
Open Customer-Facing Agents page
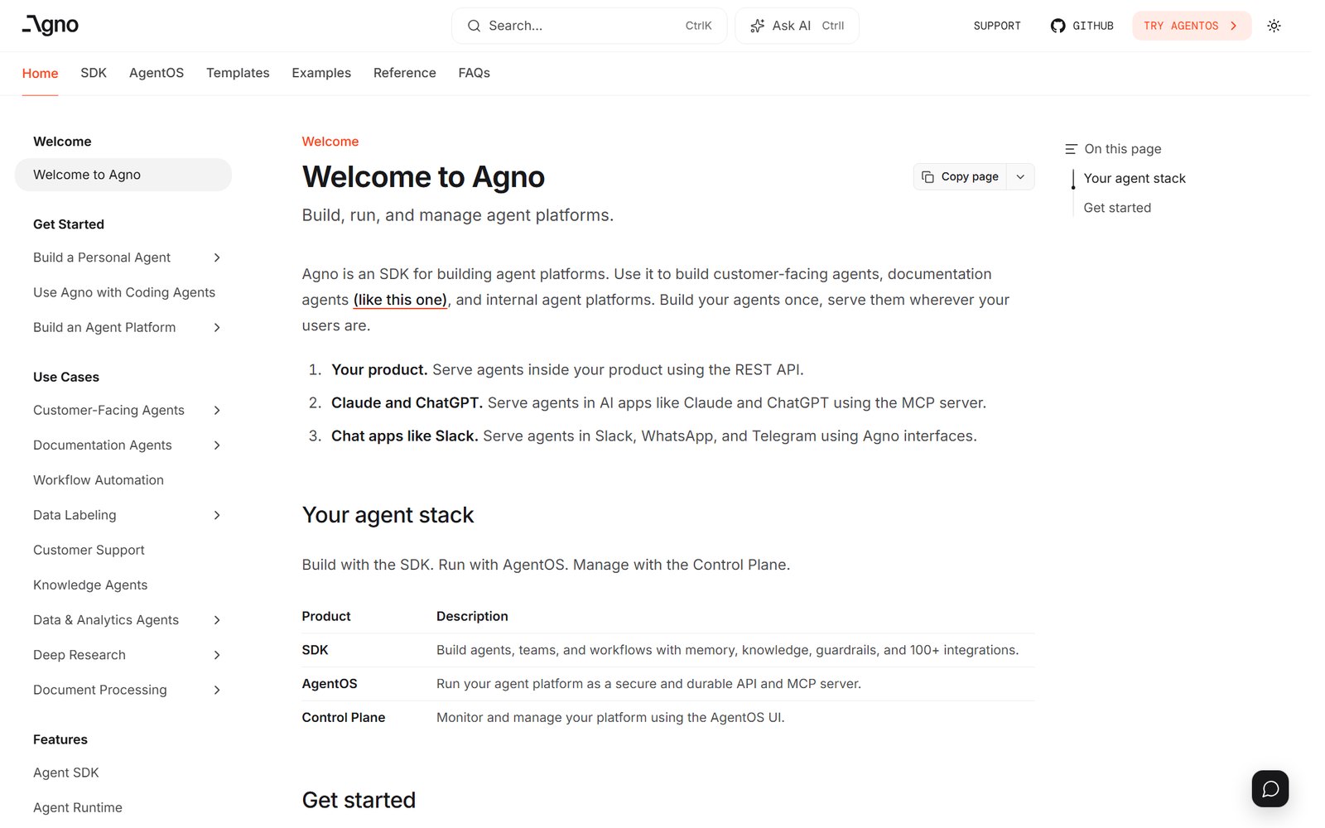[x=108, y=410]
